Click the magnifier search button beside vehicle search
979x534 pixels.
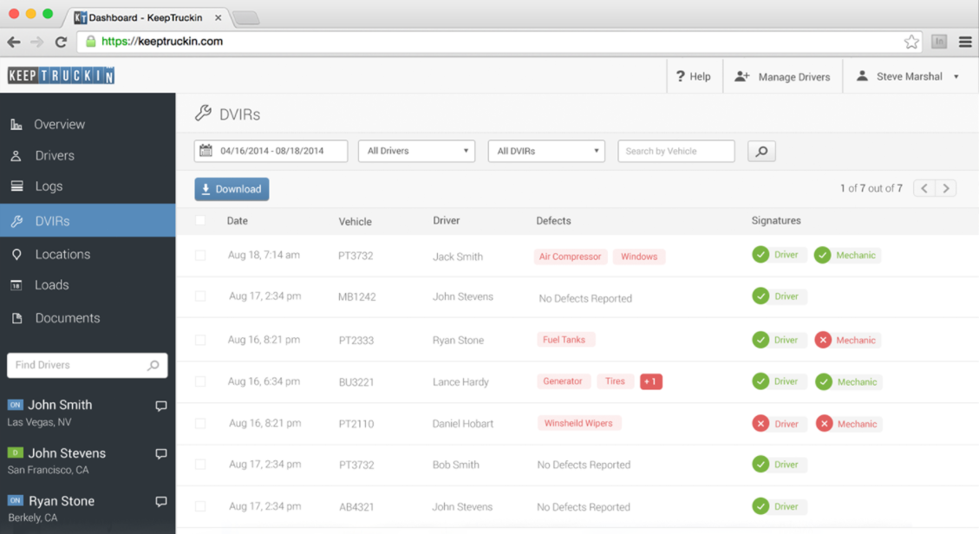[761, 152]
